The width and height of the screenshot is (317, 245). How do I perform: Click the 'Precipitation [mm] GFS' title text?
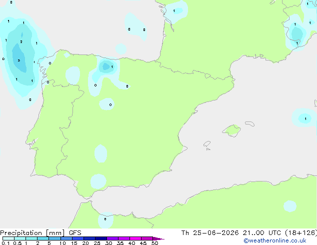tap(40, 233)
